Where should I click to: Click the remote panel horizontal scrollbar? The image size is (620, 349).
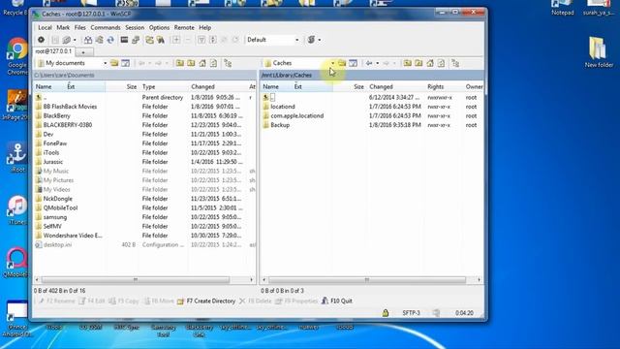[x=367, y=280]
